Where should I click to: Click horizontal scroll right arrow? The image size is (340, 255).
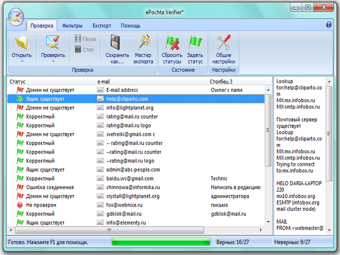pos(261,230)
